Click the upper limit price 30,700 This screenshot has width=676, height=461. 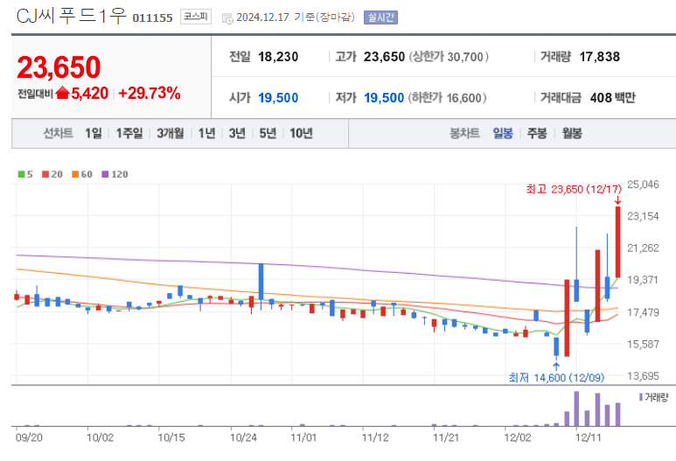(x=465, y=57)
